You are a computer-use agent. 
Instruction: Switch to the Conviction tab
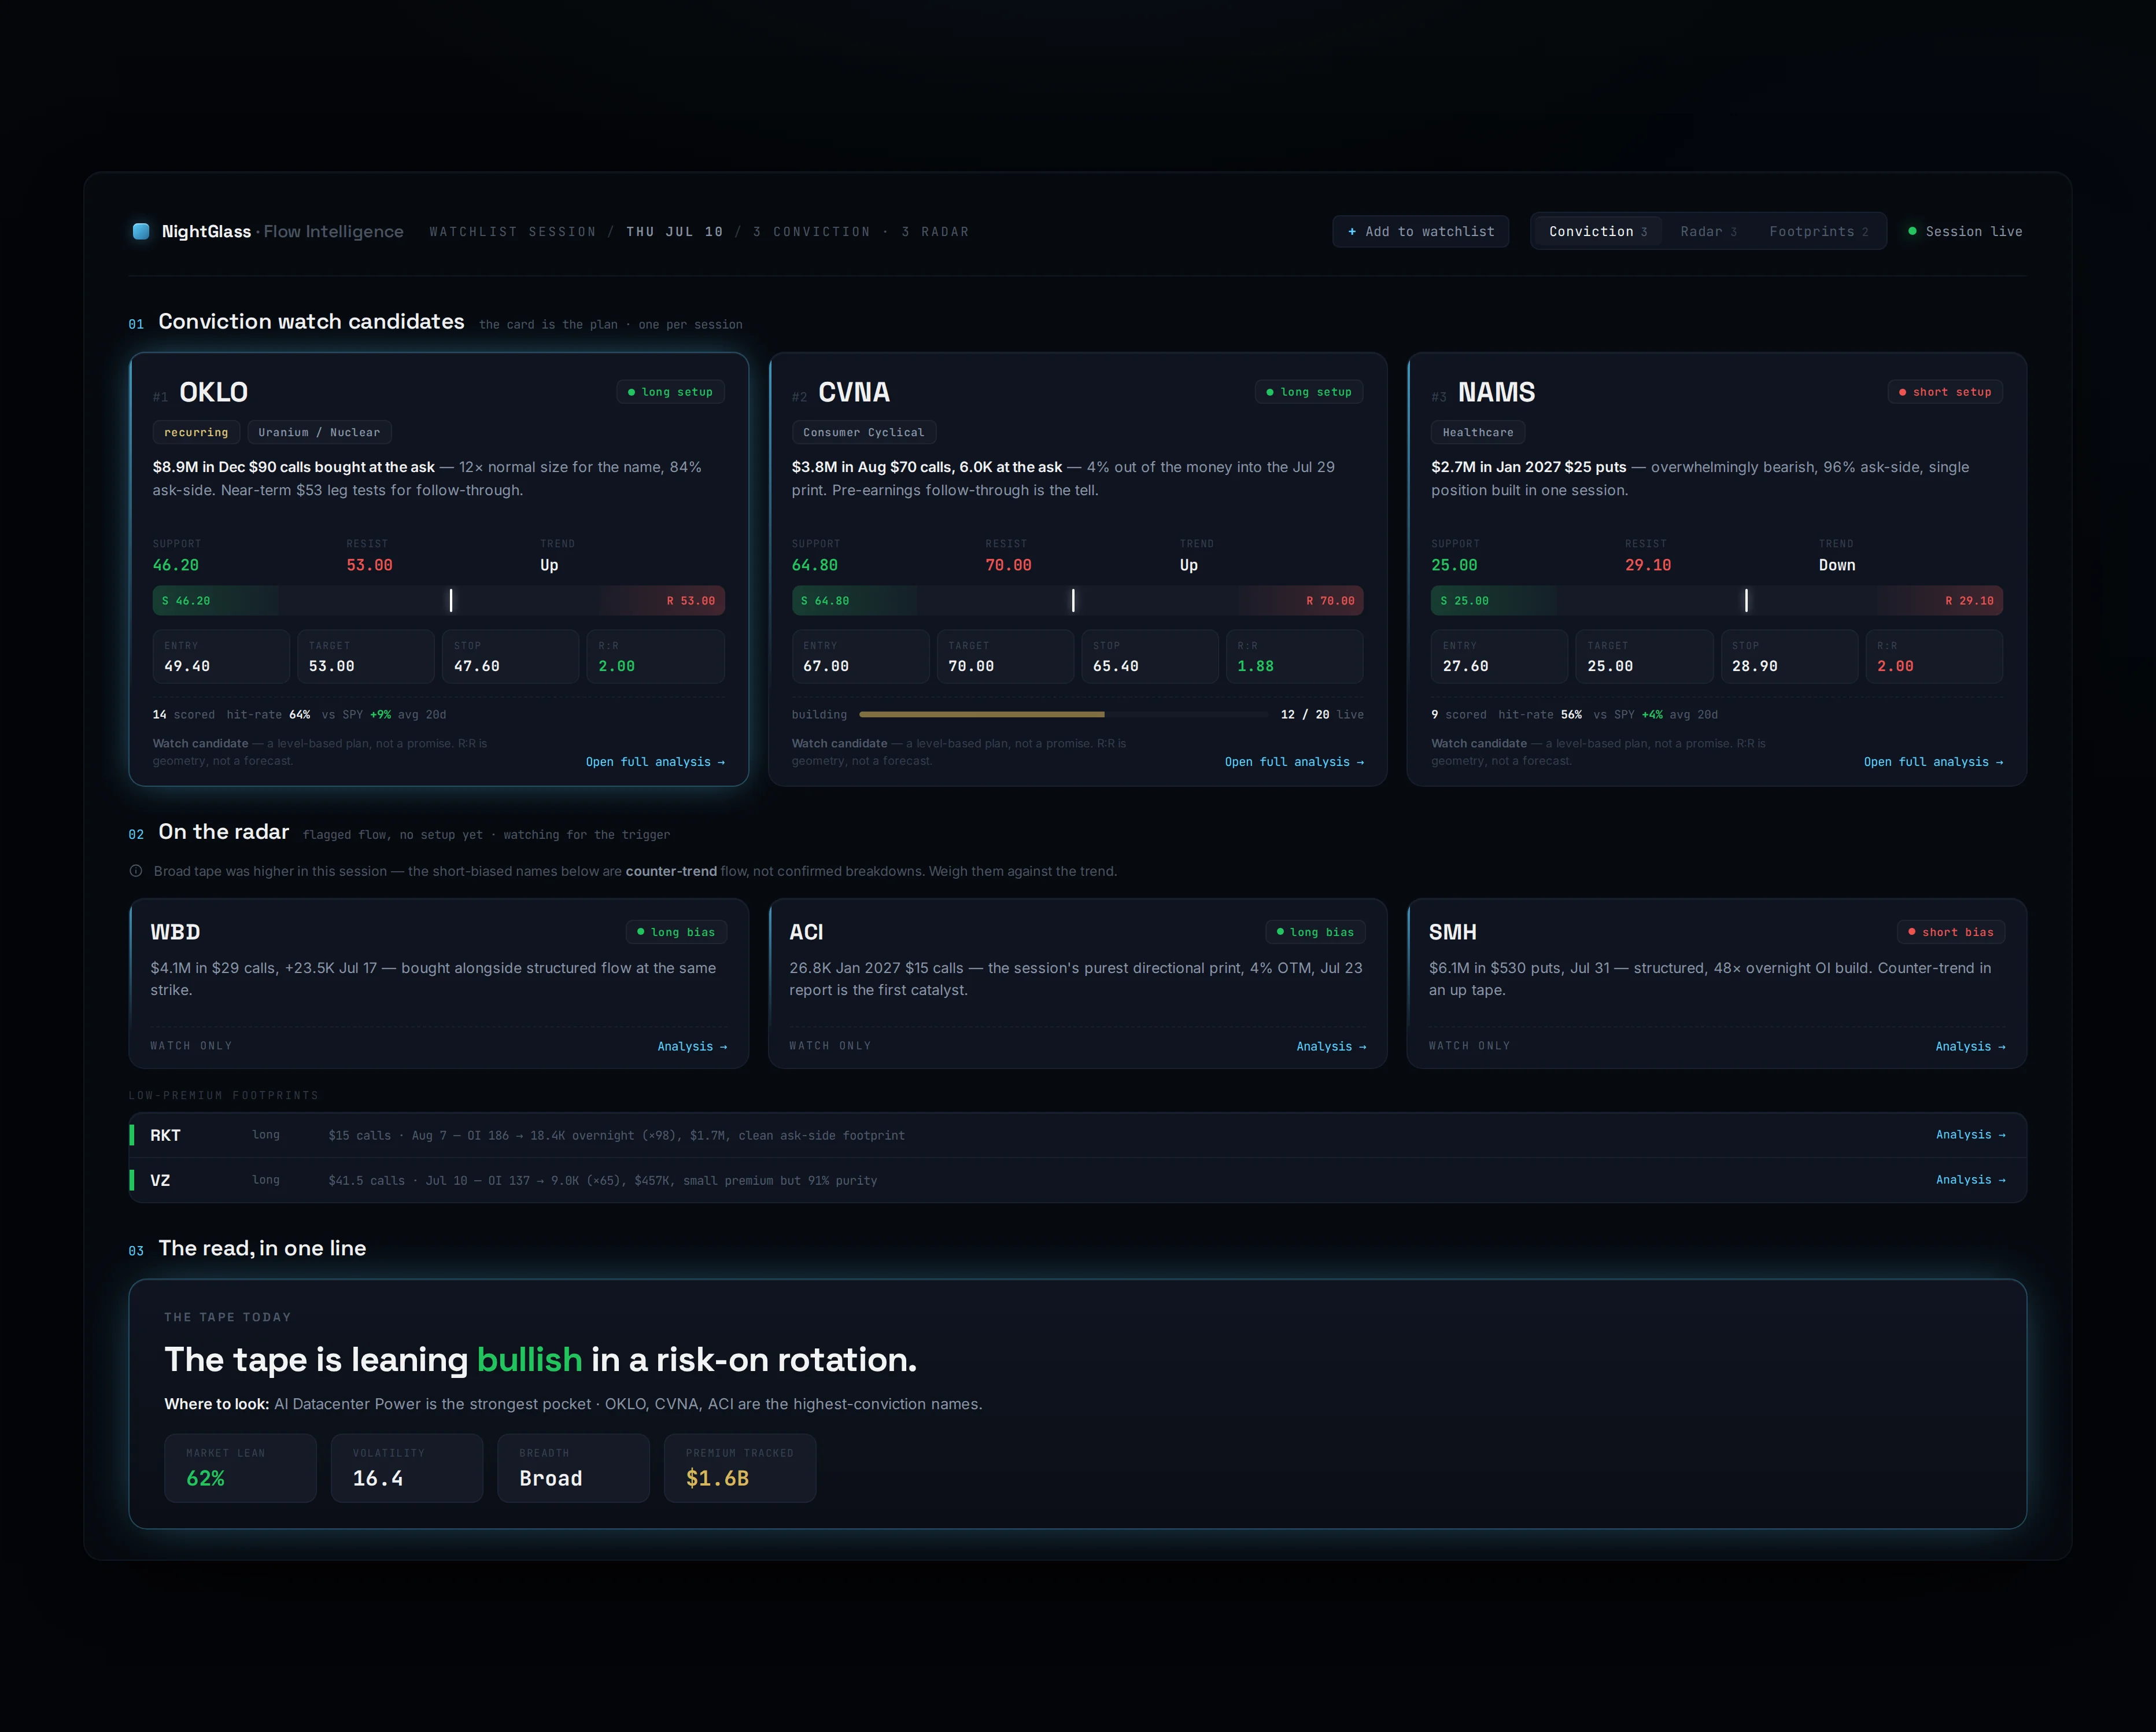1597,231
